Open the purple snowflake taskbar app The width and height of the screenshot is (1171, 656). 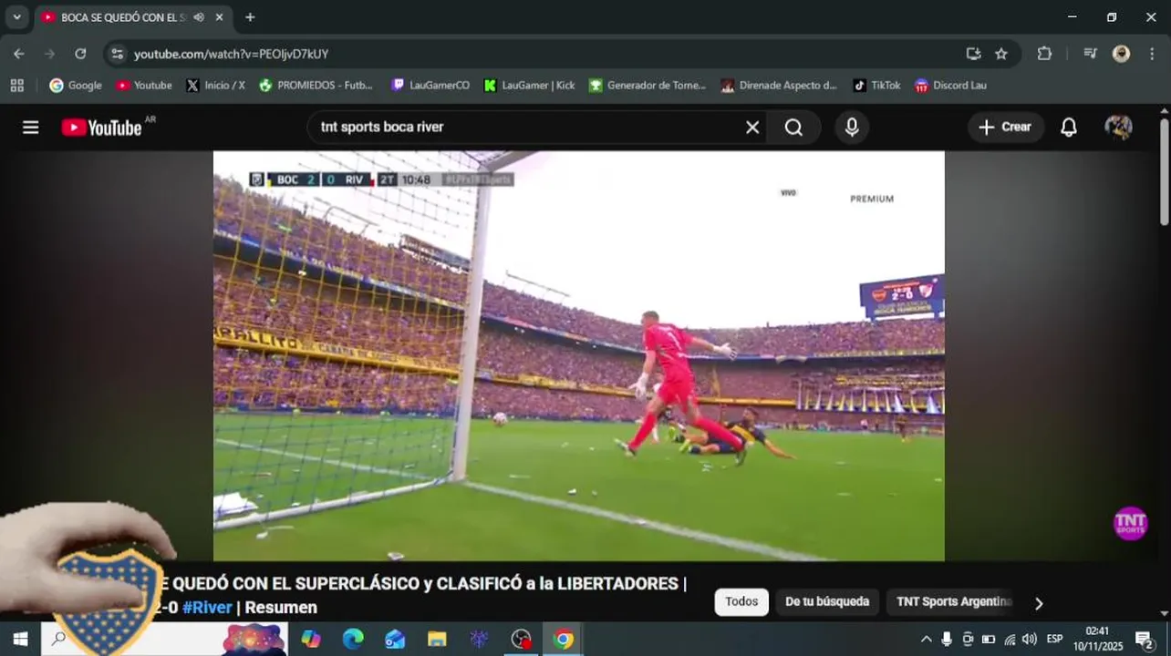pos(479,639)
